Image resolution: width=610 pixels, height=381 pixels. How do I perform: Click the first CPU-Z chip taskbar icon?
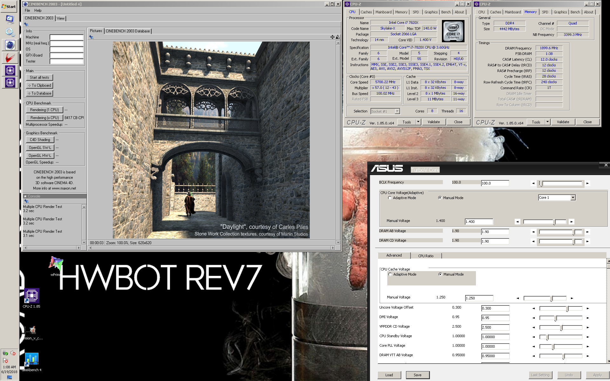(x=10, y=70)
